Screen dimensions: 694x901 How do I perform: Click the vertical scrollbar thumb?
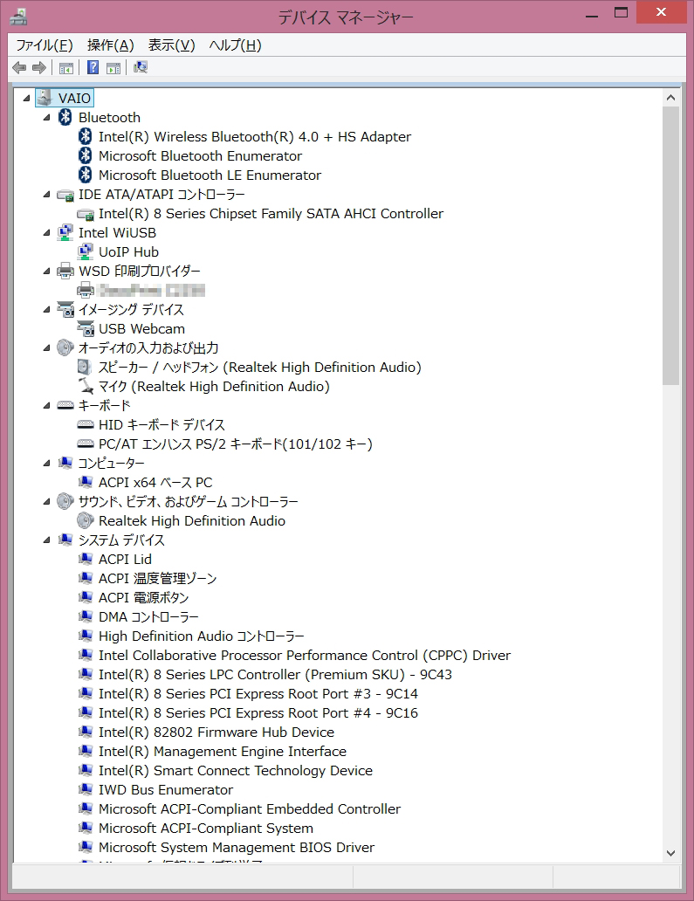point(670,246)
